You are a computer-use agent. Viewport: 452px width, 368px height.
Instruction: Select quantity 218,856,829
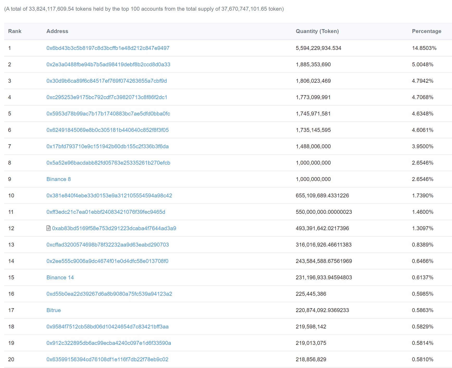tap(311, 359)
